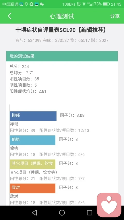Tap the recent apps square button
124x220 pixels.
(89, 213)
